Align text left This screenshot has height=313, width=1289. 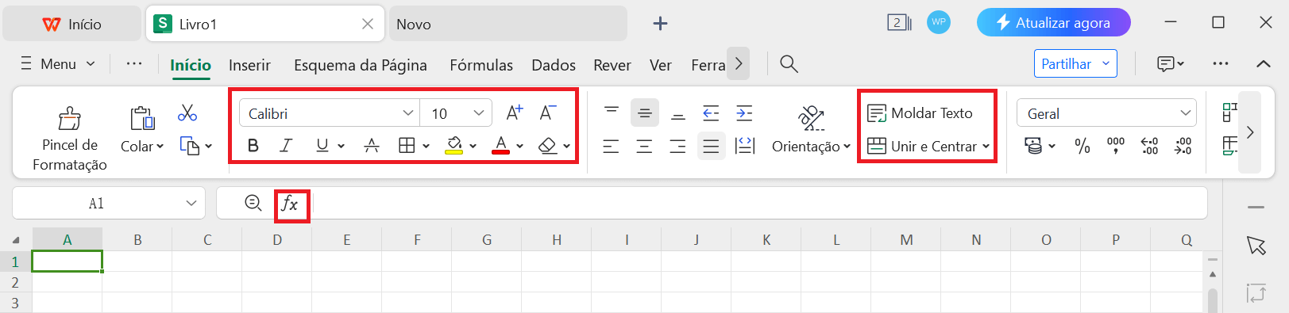611,147
